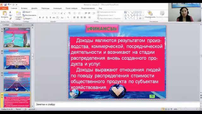Select the star shape in the gallery
The width and height of the screenshot is (202, 114).
pos(140,18)
